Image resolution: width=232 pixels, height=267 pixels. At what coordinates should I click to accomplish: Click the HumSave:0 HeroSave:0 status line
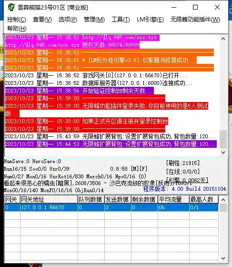[32, 161]
